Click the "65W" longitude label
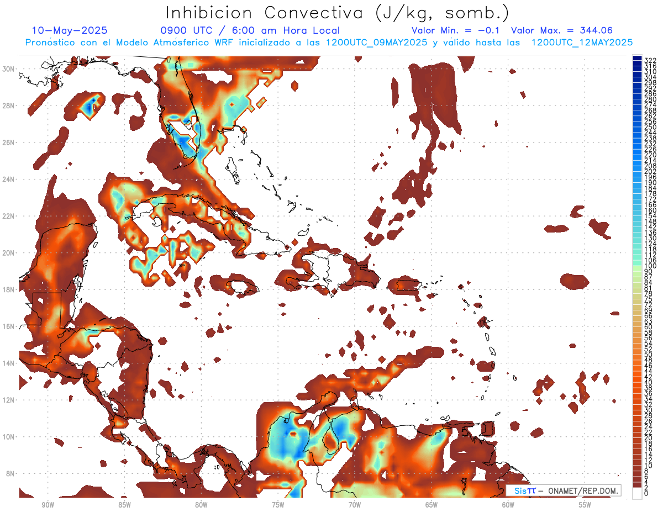 [x=432, y=504]
